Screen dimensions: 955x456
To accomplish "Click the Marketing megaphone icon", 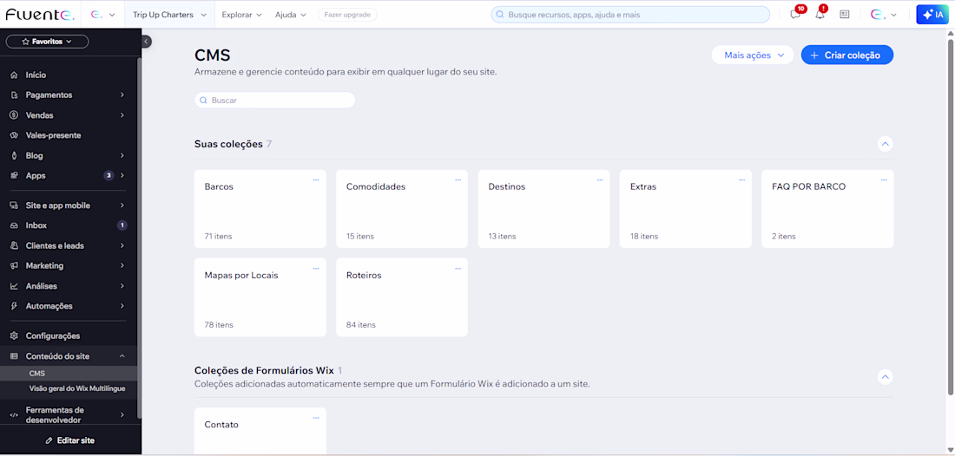I will coord(14,265).
